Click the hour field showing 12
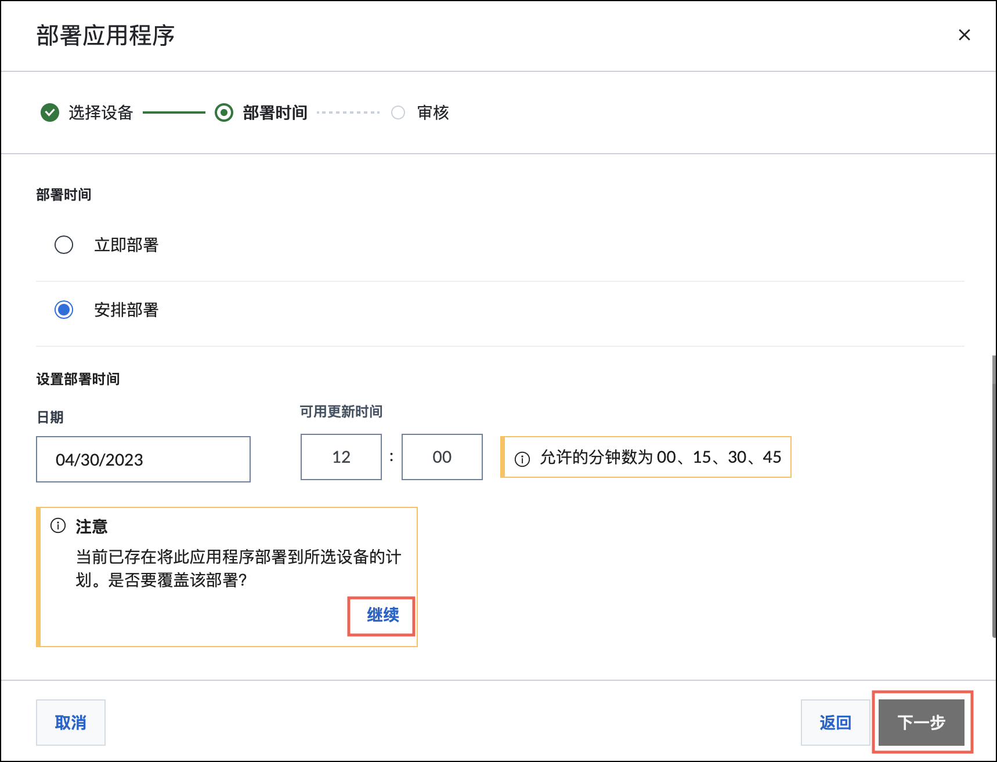Image resolution: width=997 pixels, height=762 pixels. click(x=341, y=457)
